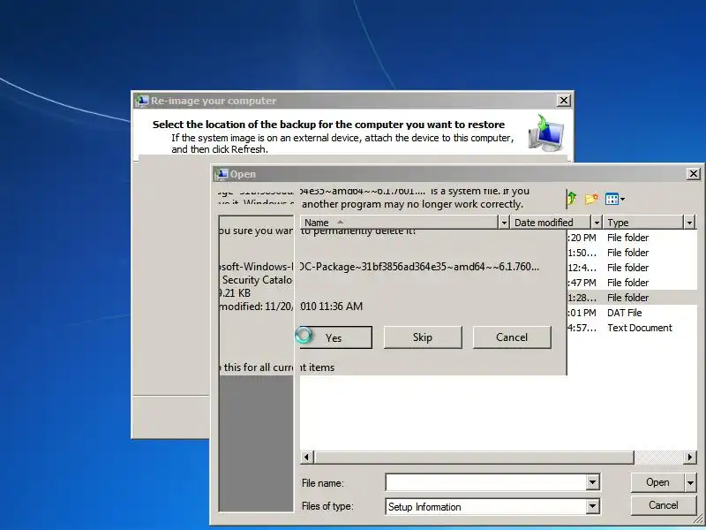Select the highlighted File folder row at 1:28
The image size is (706, 530).
632,298
